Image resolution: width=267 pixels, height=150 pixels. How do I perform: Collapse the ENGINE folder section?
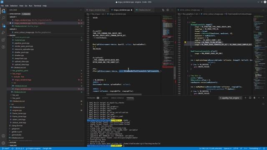pos(12,35)
